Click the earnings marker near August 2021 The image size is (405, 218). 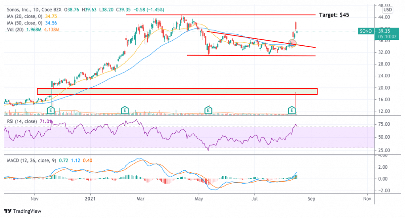[x=291, y=110]
